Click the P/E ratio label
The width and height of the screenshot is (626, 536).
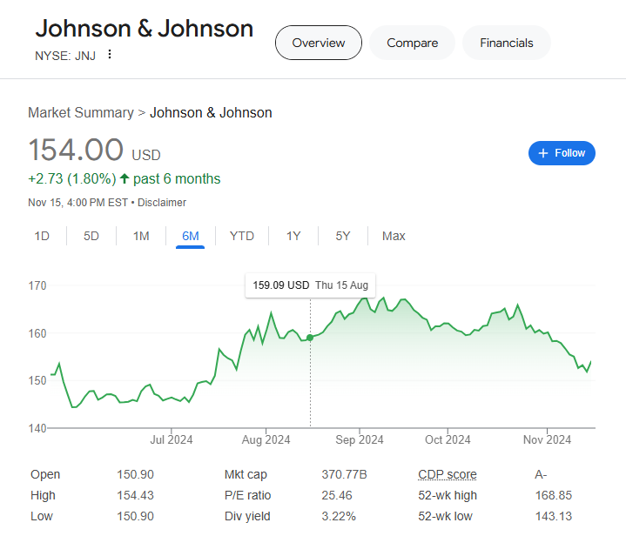pos(247,495)
